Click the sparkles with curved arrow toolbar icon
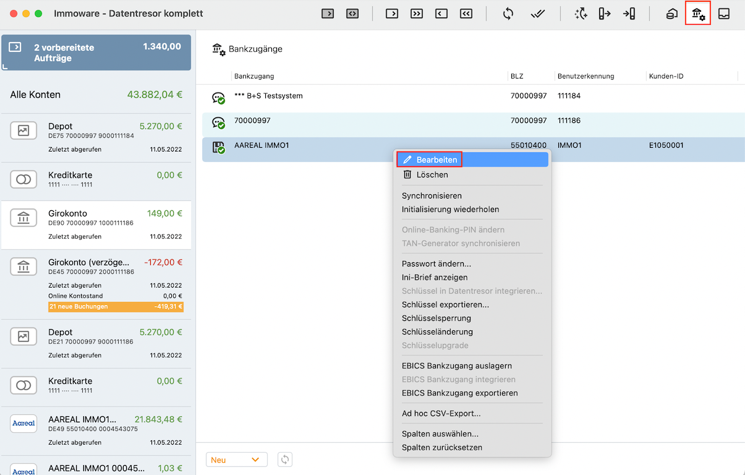 581,14
